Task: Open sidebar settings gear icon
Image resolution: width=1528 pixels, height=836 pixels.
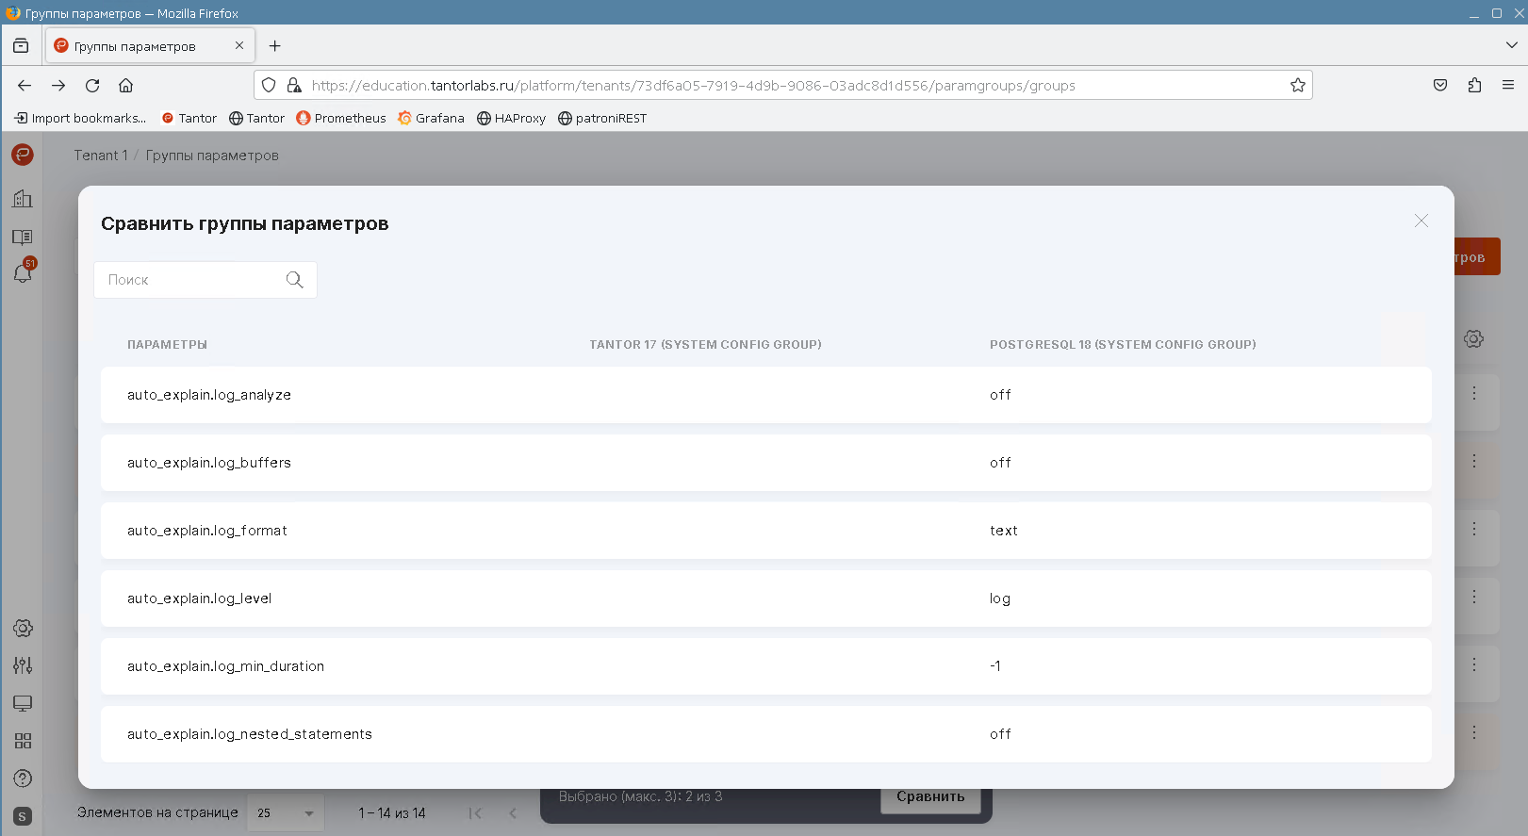Action: [x=23, y=628]
